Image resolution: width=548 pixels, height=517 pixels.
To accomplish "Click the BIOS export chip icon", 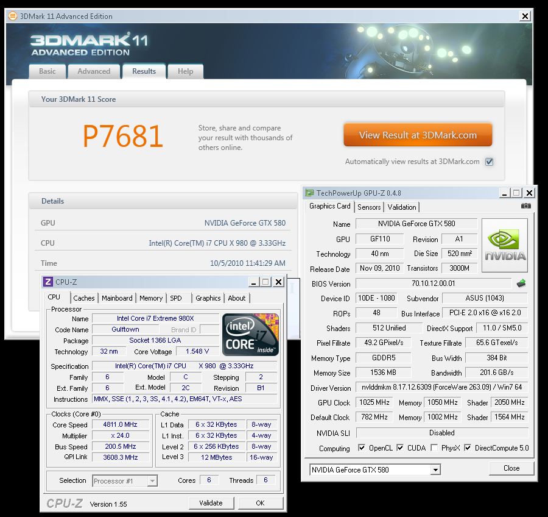I will point(521,283).
